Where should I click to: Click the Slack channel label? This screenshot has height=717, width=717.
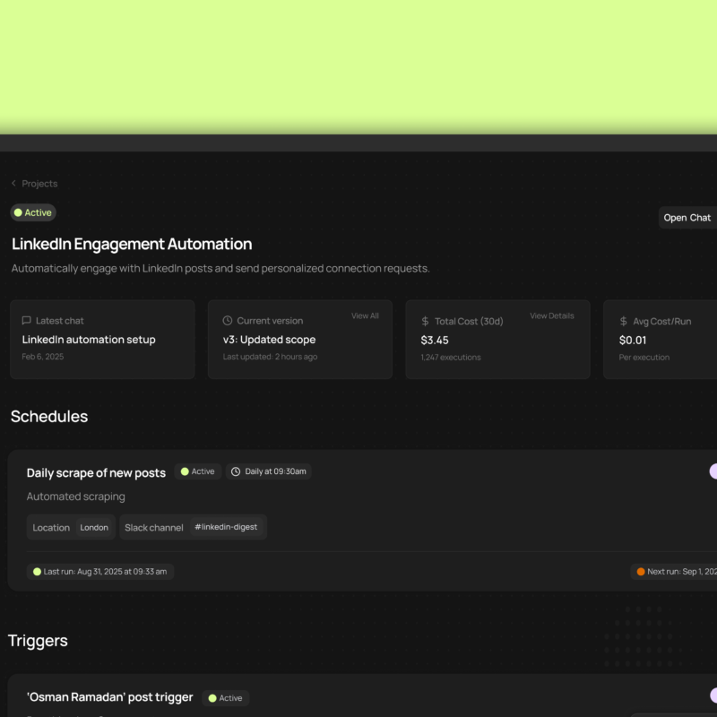click(x=153, y=528)
